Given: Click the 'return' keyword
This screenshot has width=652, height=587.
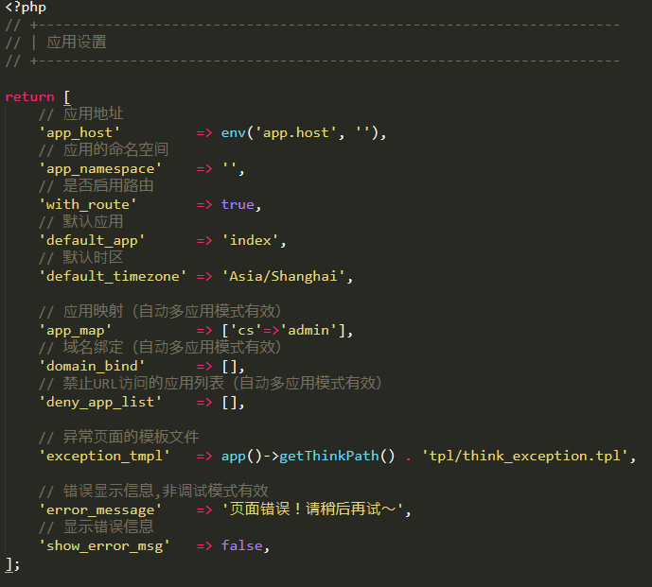Looking at the screenshot, I should [x=29, y=96].
